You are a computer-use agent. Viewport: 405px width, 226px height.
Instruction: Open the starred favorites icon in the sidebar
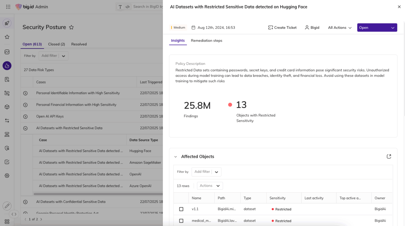click(7, 37)
